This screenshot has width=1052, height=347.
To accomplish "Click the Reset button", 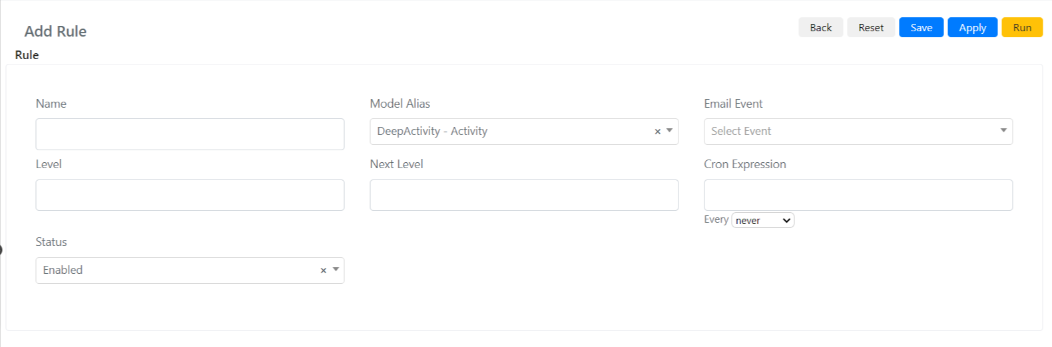I will (x=871, y=27).
